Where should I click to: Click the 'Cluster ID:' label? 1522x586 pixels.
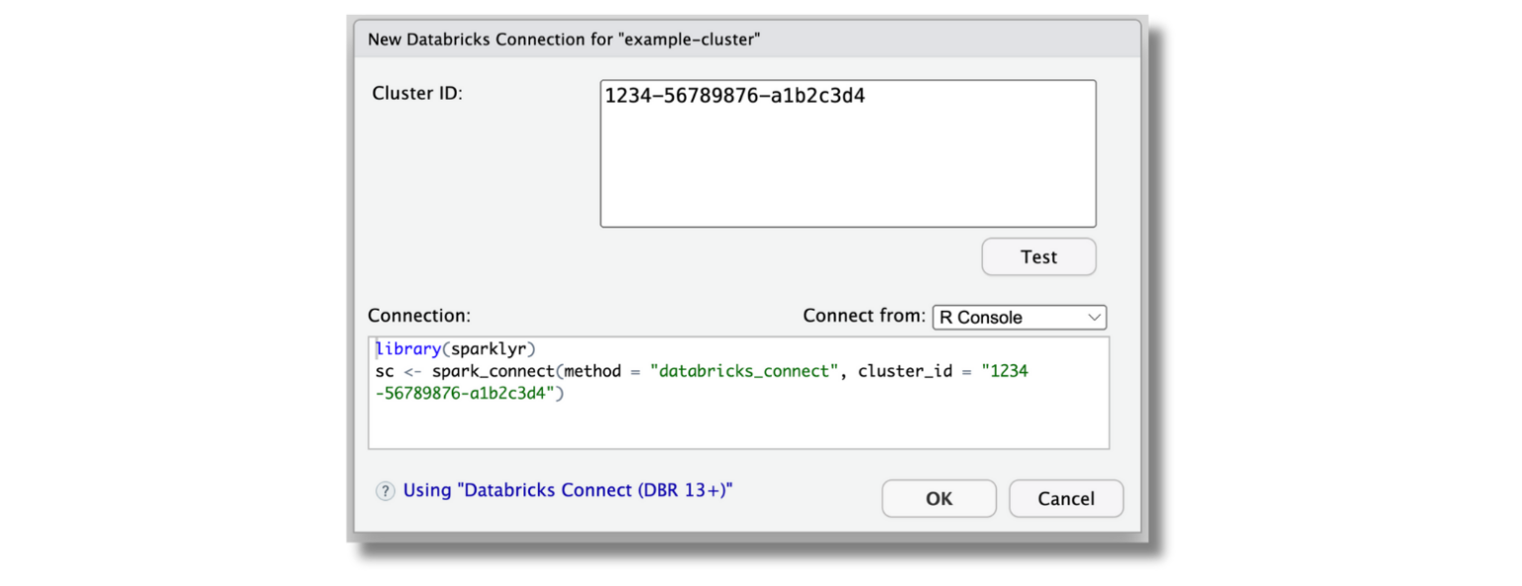[x=416, y=93]
